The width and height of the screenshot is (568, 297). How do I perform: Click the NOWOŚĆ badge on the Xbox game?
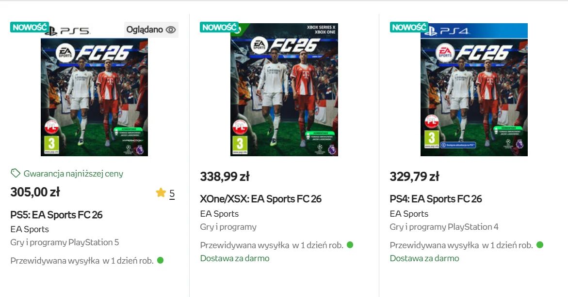[x=219, y=27]
